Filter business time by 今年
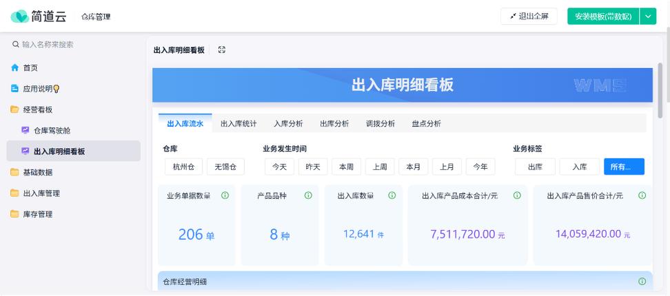Screen dimensions: 670x296 [480, 167]
